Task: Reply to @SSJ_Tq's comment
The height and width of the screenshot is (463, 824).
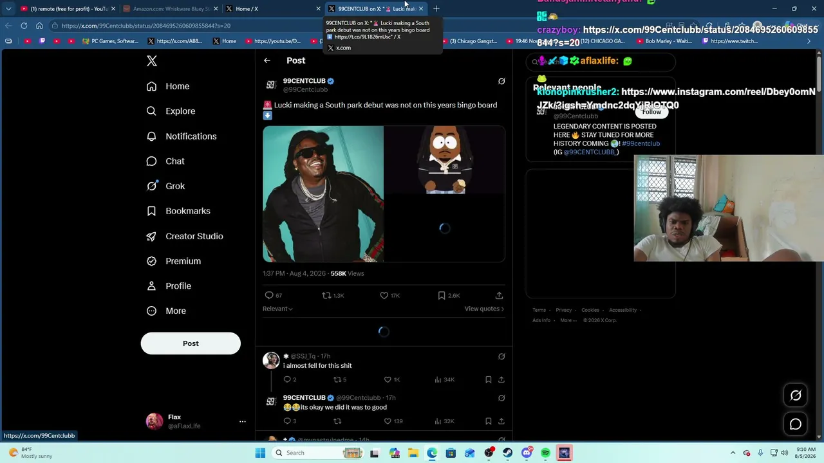Action: (290, 379)
